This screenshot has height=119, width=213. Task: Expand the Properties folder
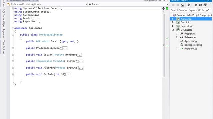point(177,34)
